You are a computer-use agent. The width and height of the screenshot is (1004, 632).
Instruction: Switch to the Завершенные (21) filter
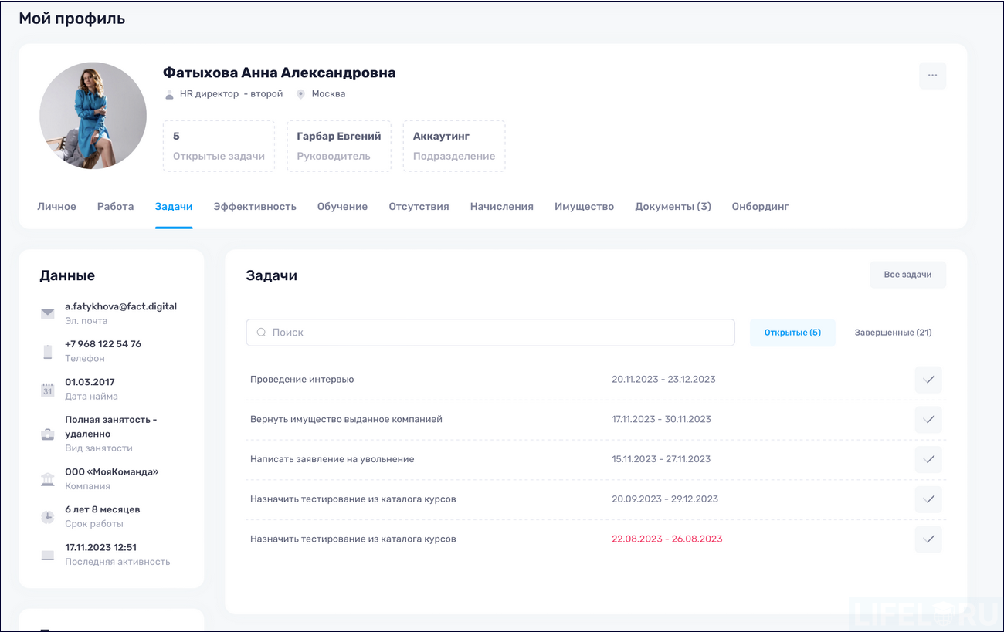(x=893, y=332)
